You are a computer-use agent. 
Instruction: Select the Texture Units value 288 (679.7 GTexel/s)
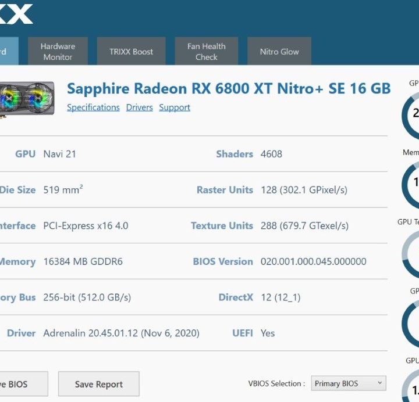[304, 225]
